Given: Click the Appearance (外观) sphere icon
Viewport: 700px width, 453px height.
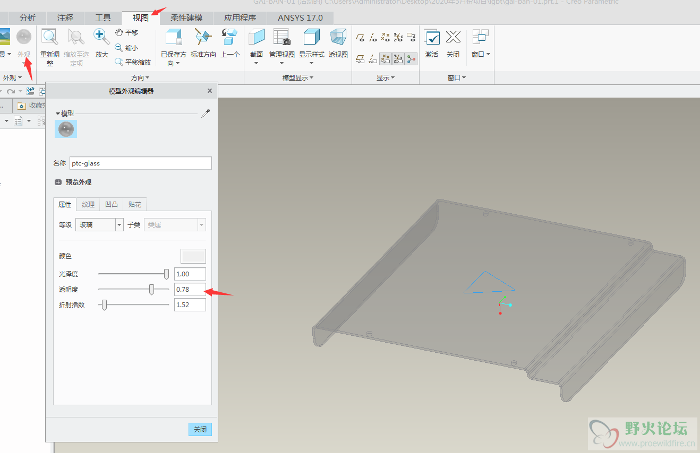Looking at the screenshot, I should click(x=24, y=37).
